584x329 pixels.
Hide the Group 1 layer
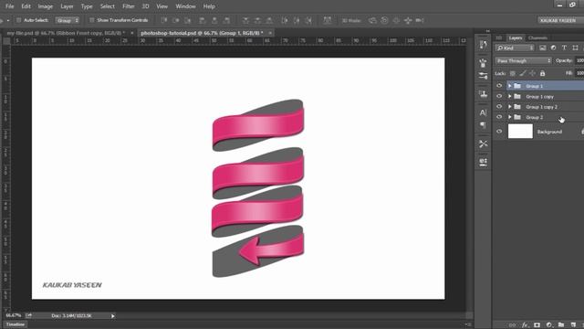click(x=499, y=86)
